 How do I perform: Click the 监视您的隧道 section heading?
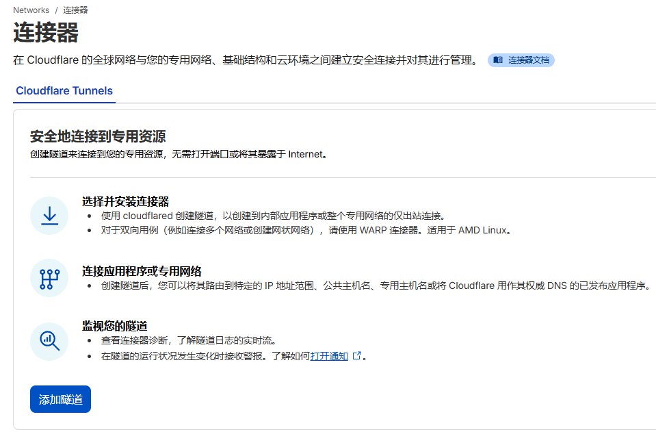(x=114, y=325)
